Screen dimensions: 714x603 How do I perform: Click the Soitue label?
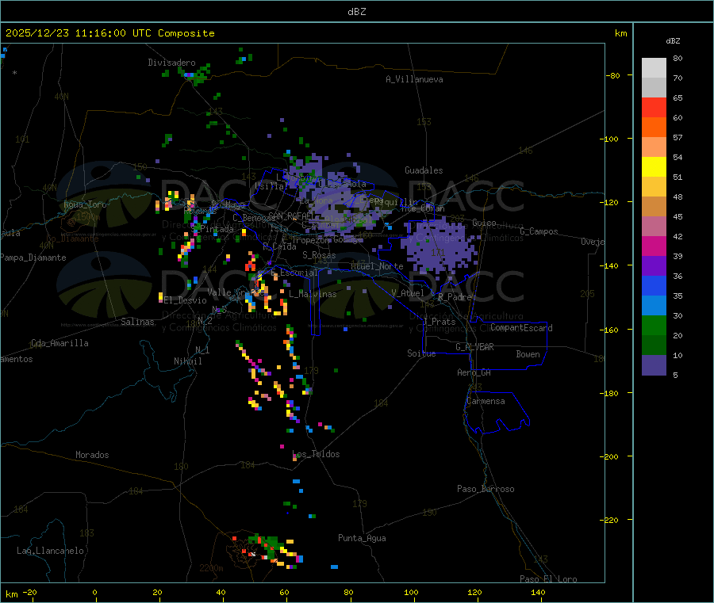tap(421, 353)
